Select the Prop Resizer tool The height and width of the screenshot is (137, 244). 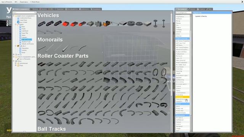pyautogui.click(x=180, y=67)
